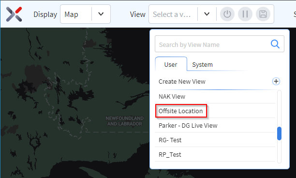Switch to the System tab
The height and width of the screenshot is (178, 296).
(202, 64)
